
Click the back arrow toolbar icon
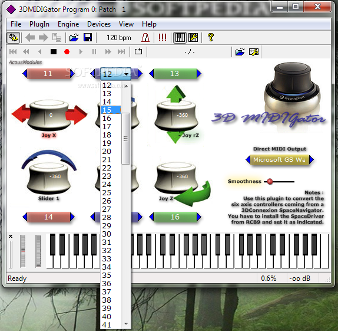click(x=30, y=38)
